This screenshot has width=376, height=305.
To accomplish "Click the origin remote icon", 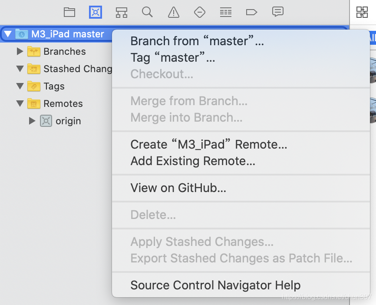I will pos(46,121).
